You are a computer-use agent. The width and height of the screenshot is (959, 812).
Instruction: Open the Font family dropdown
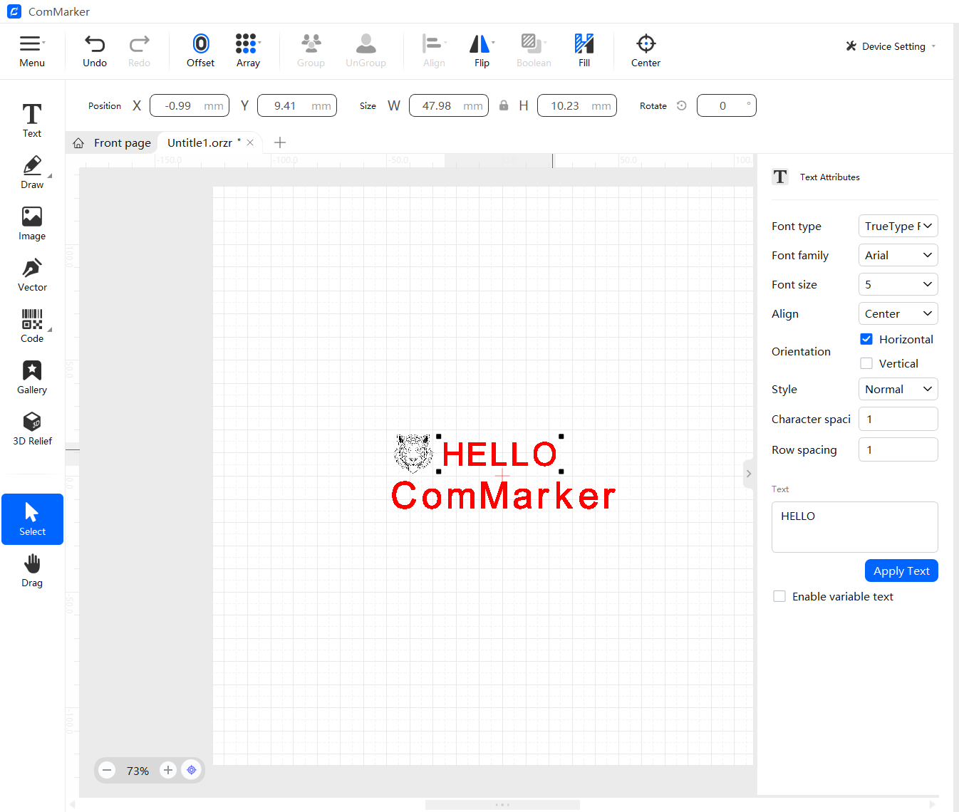pos(898,255)
